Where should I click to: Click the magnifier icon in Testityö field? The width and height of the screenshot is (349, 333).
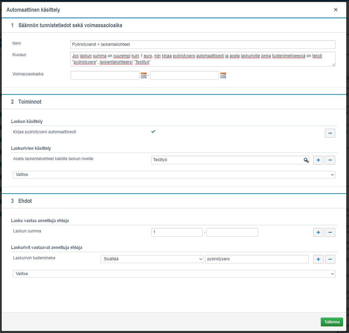click(306, 160)
